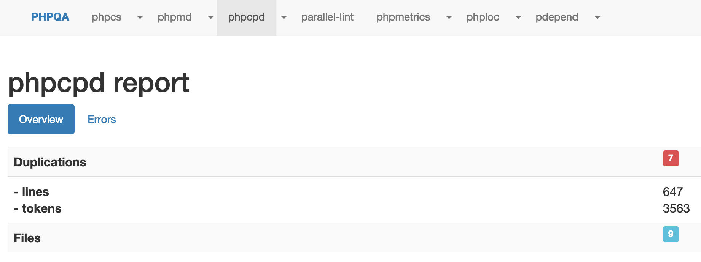The height and width of the screenshot is (262, 701).
Task: Click the blue Files count badge
Action: (671, 234)
